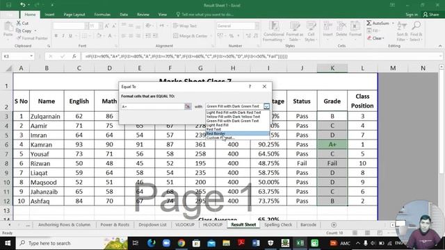Image resolution: width=445 pixels, height=250 pixels.
Task: Open Cell Styles gallery
Action: (311, 31)
